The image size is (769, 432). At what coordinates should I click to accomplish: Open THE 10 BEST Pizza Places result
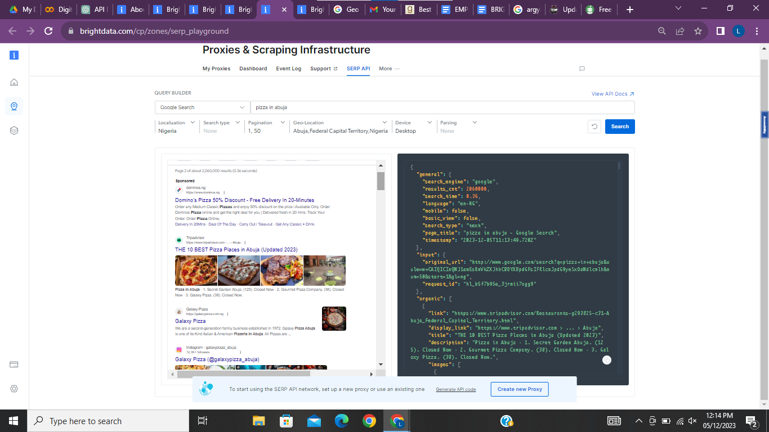[236, 250]
